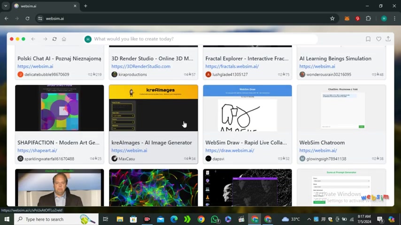
Task: Open the site information icon in address bar
Action: pos(40,18)
